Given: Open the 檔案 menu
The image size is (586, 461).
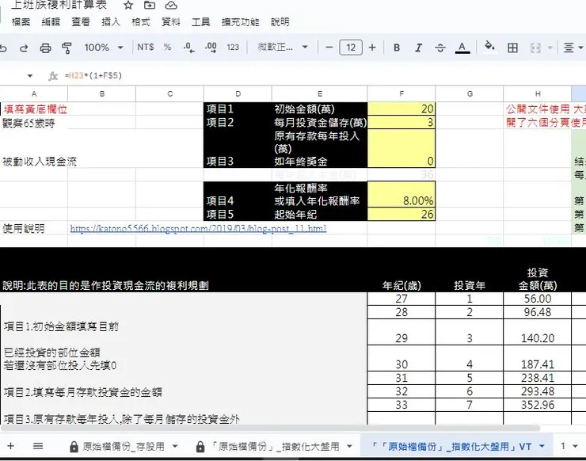Looking at the screenshot, I should pos(21,22).
